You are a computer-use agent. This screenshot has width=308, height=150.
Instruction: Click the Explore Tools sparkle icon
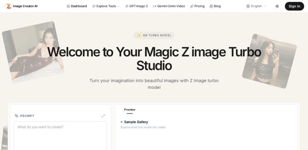pyautogui.click(x=94, y=6)
